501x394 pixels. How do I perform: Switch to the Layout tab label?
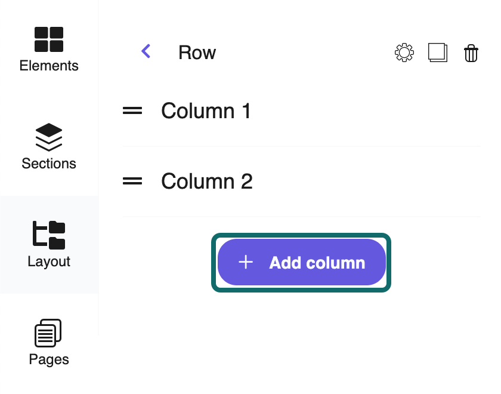pos(49,261)
